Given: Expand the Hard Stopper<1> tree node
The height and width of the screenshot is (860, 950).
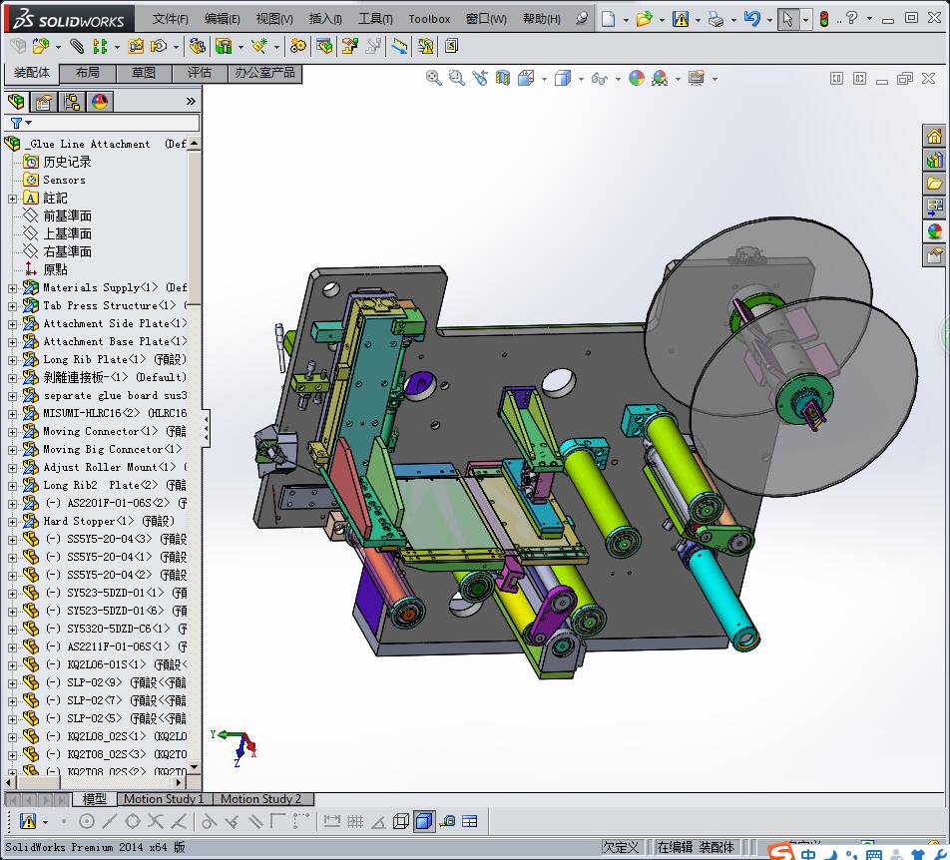Looking at the screenshot, I should (12, 522).
